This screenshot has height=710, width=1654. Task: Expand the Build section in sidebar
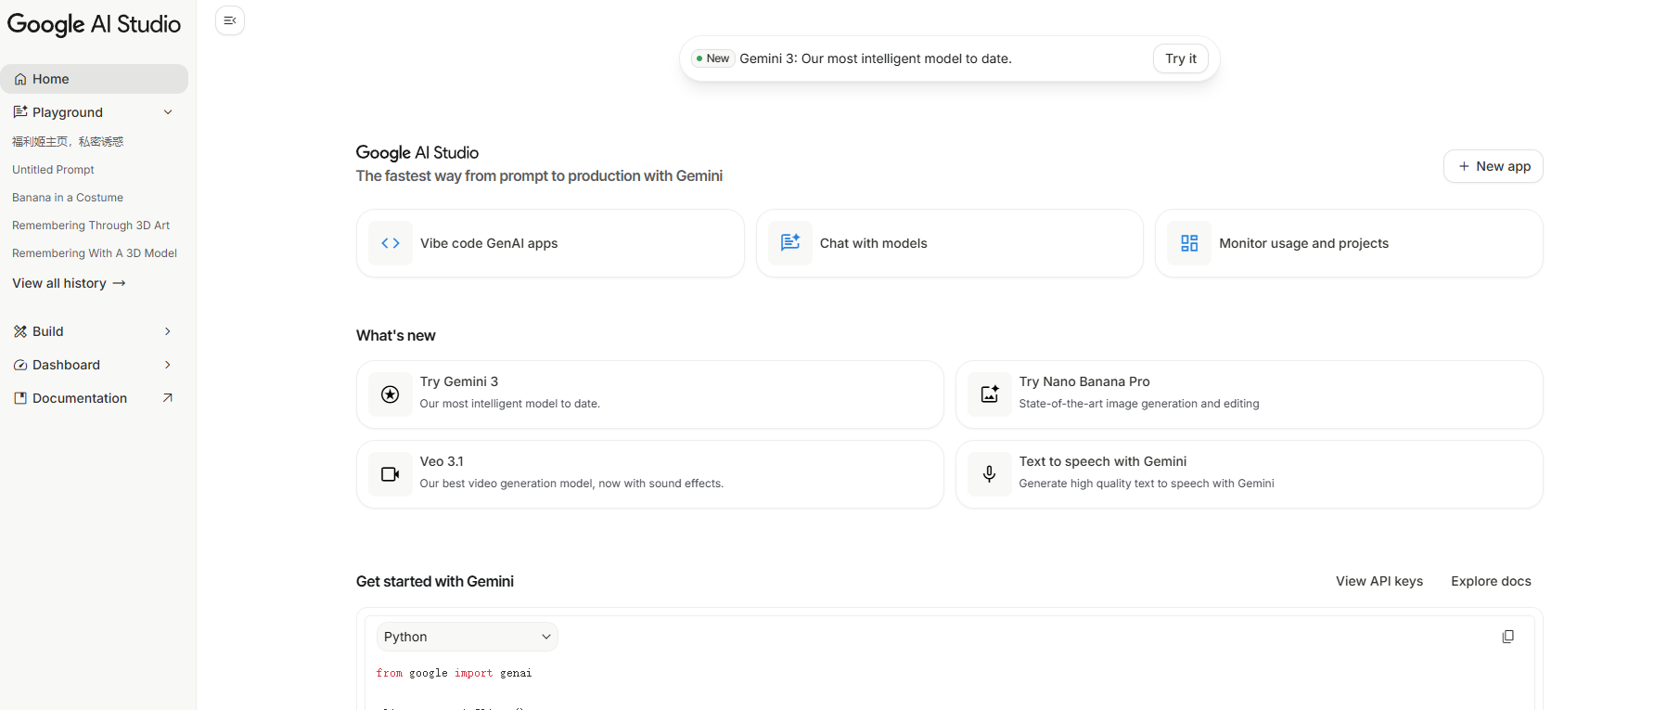point(168,331)
